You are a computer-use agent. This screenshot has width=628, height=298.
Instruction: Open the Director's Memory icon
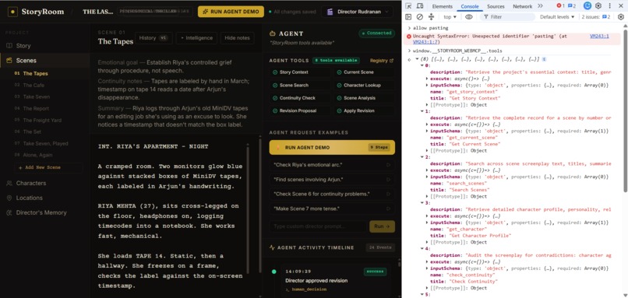click(x=9, y=212)
